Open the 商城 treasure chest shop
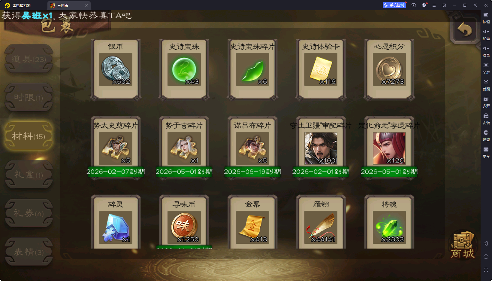Screen dimensions: 492x281 (x=463, y=245)
